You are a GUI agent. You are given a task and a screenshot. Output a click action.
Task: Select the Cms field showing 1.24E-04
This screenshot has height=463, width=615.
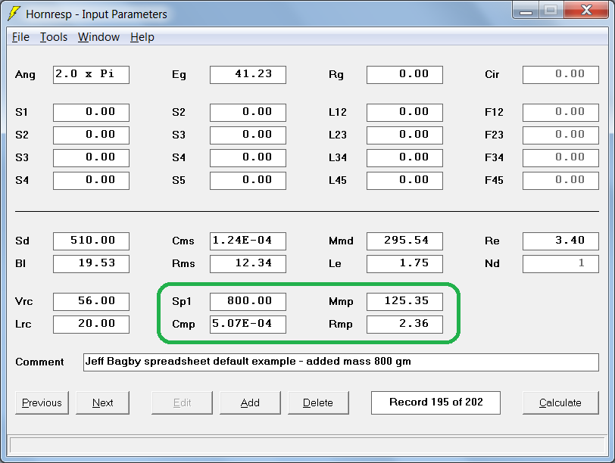[248, 241]
